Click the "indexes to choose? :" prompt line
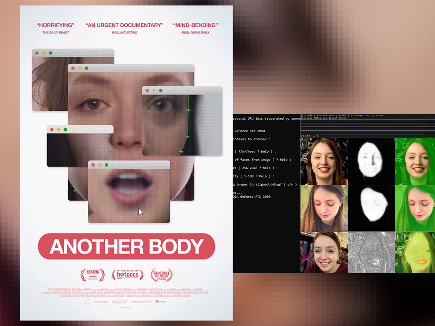 (252, 139)
